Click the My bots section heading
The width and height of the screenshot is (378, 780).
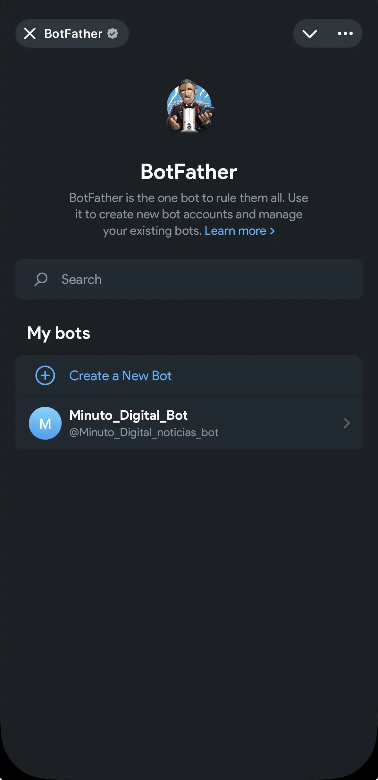pos(59,333)
